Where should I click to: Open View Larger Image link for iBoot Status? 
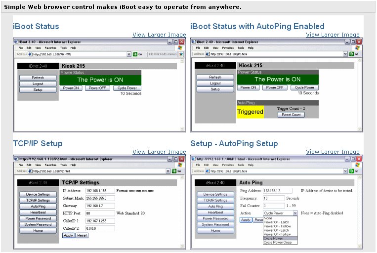[159, 35]
